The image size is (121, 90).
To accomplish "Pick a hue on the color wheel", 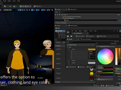I will coord(105,56).
